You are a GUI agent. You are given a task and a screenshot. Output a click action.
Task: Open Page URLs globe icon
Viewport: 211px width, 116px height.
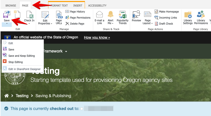(59, 15)
